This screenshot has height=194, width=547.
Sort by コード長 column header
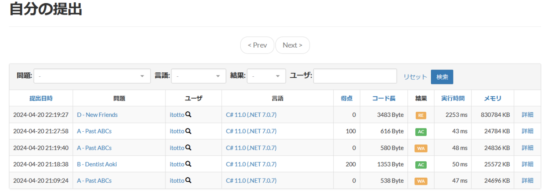click(x=384, y=98)
